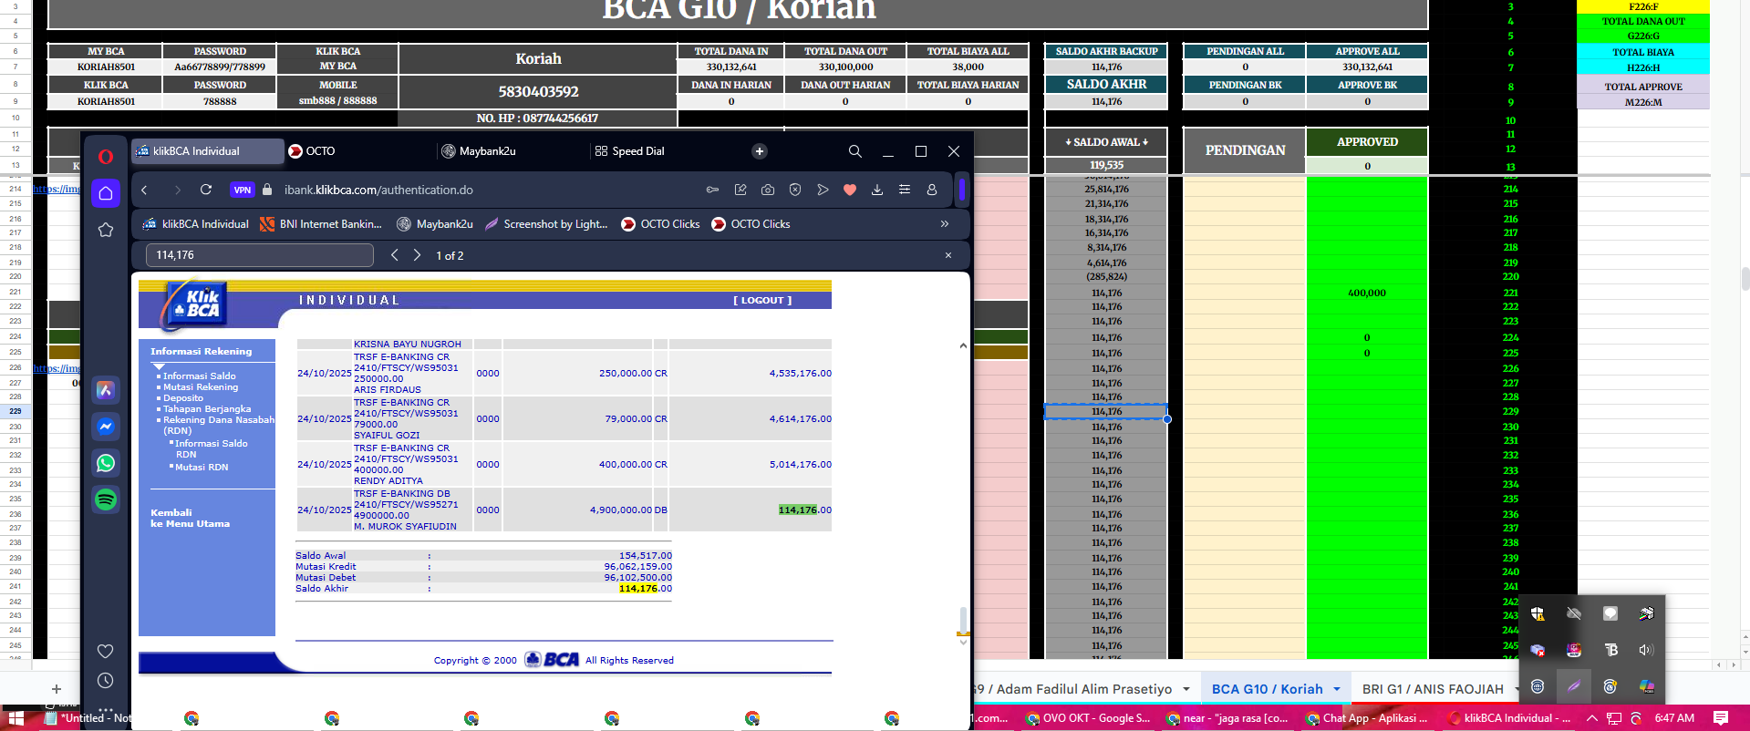The image size is (1750, 731).
Task: Select the BCA G10 / Koriah sheet tab
Action: pyautogui.click(x=1267, y=689)
